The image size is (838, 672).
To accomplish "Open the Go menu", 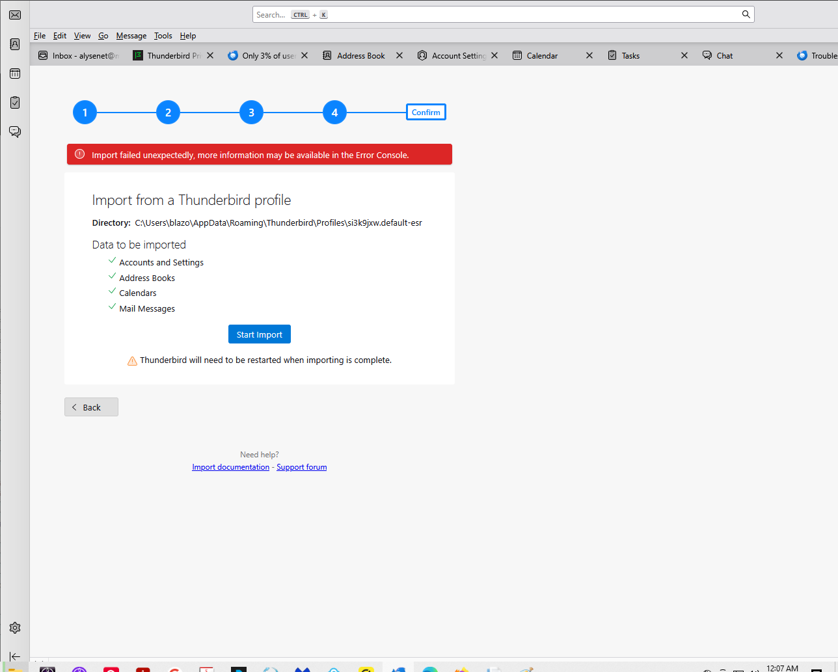I will tap(103, 36).
